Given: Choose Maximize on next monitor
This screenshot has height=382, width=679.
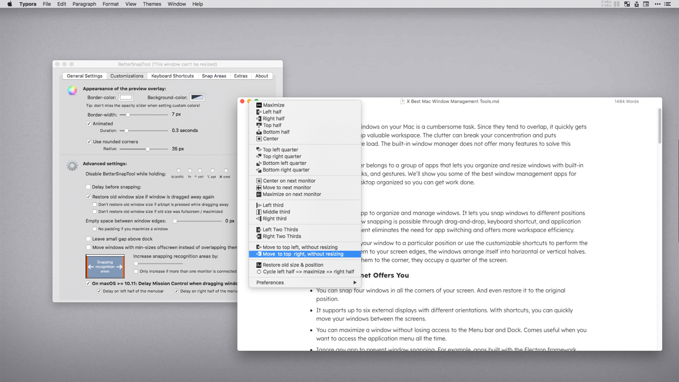Looking at the screenshot, I should (x=304, y=194).
